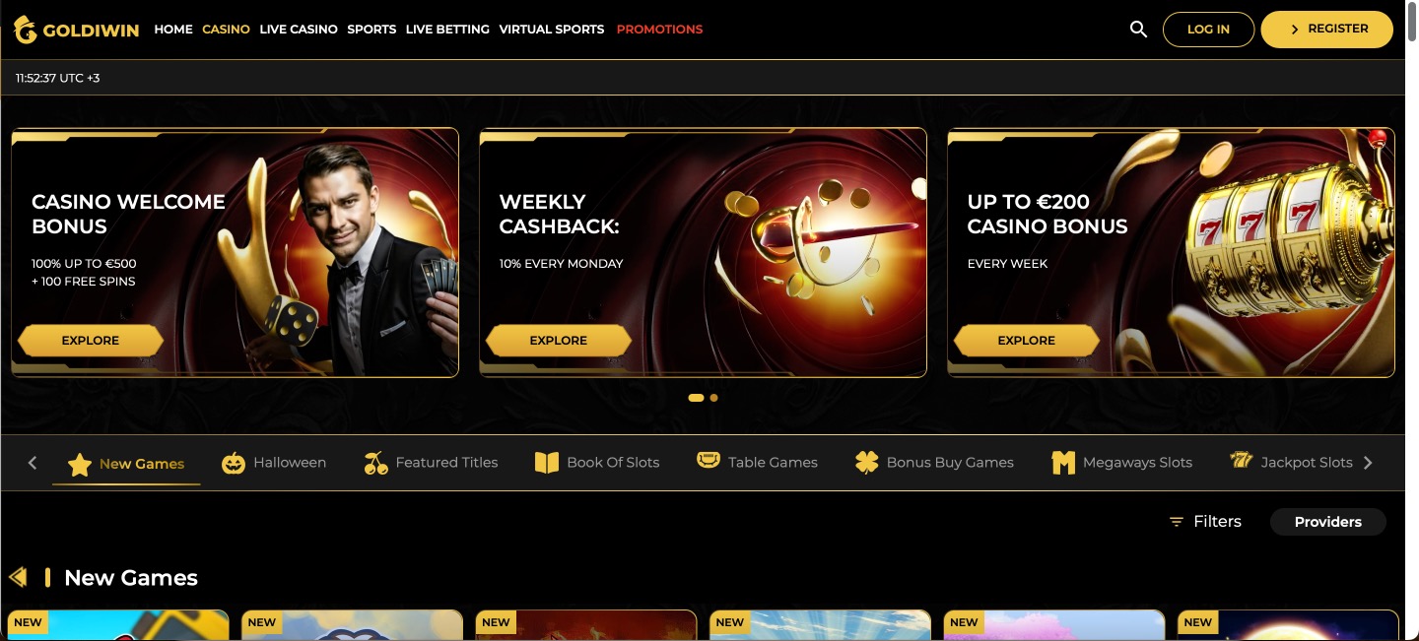Screen dimensions: 1419x641
Task: Open the Live Casino menu item
Action: [299, 30]
